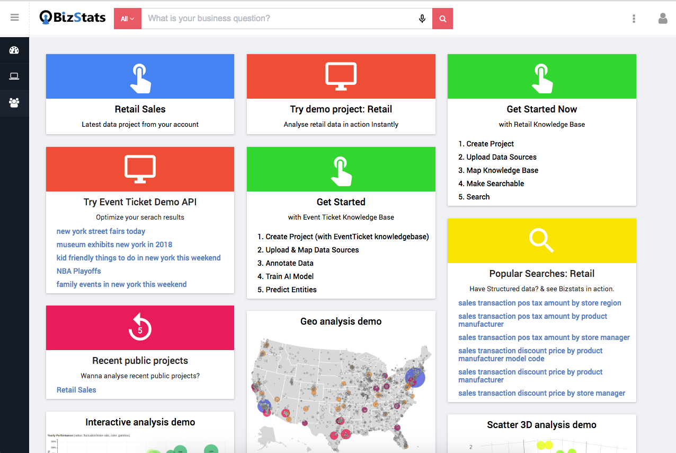The width and height of the screenshot is (676, 453).
Task: Open the laptop sidebar icon
Action: (14, 76)
